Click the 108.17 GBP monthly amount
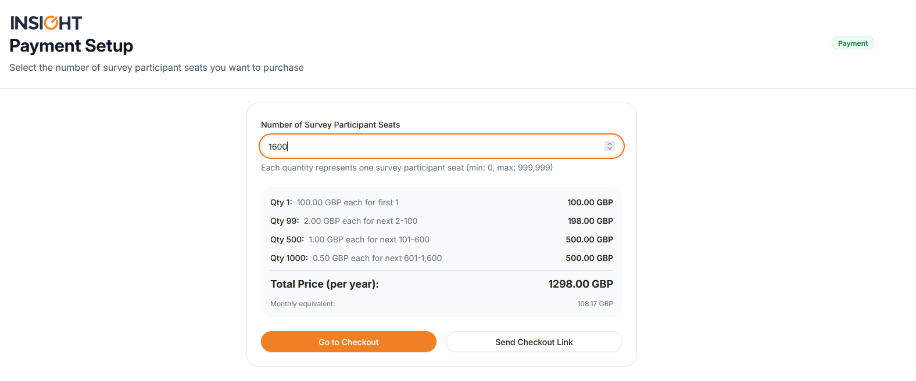Viewport: 916px width, 381px height. (x=595, y=304)
